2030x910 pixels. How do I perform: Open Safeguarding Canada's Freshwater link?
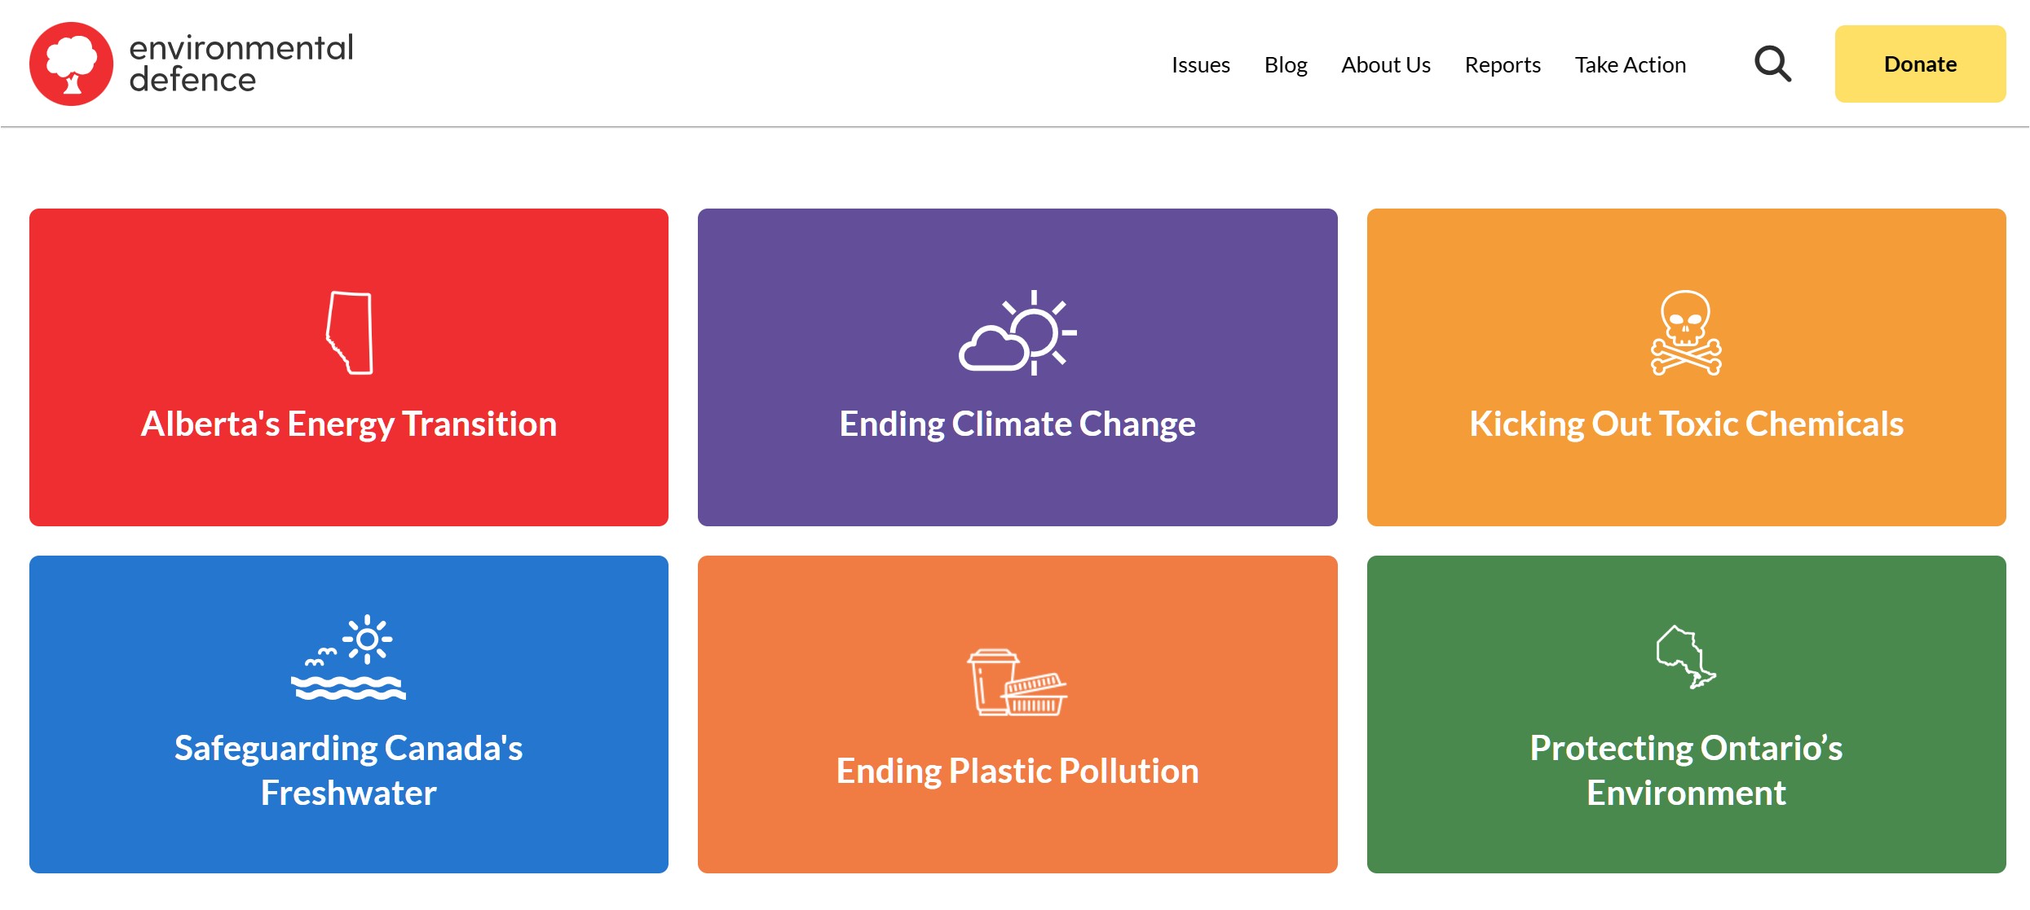point(349,770)
